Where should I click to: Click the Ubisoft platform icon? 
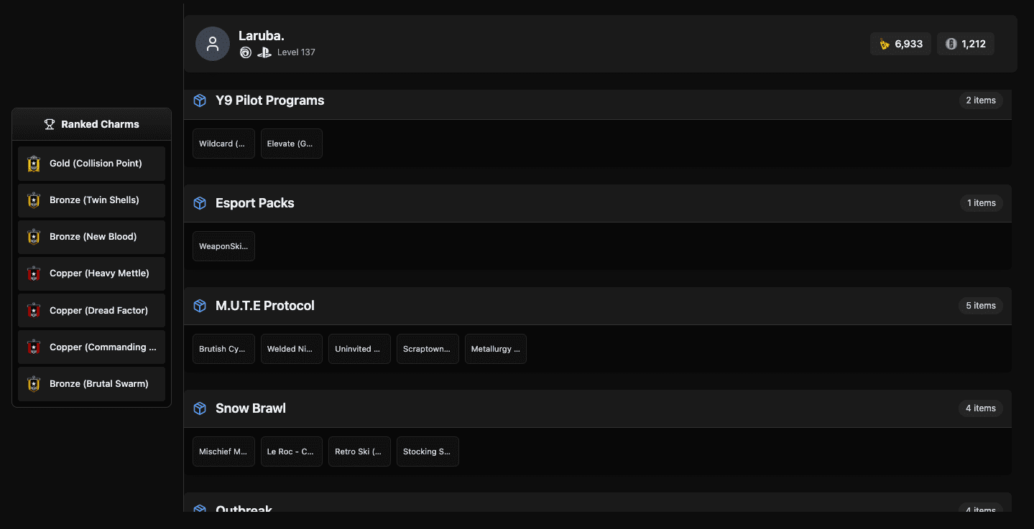(x=246, y=52)
